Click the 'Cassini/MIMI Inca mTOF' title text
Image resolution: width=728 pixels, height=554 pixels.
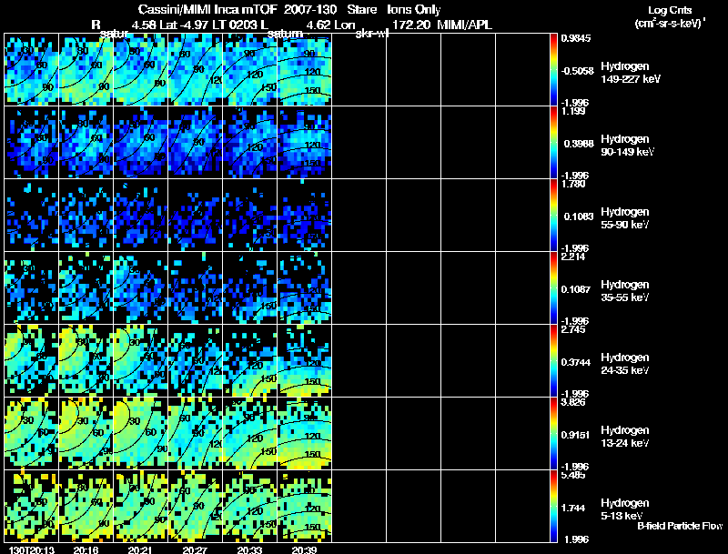tap(207, 10)
